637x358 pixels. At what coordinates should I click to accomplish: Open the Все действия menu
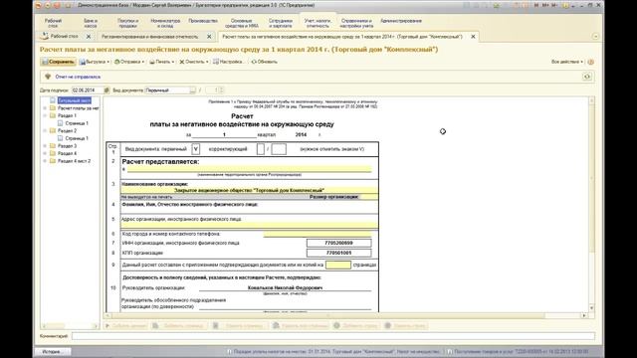tap(566, 62)
